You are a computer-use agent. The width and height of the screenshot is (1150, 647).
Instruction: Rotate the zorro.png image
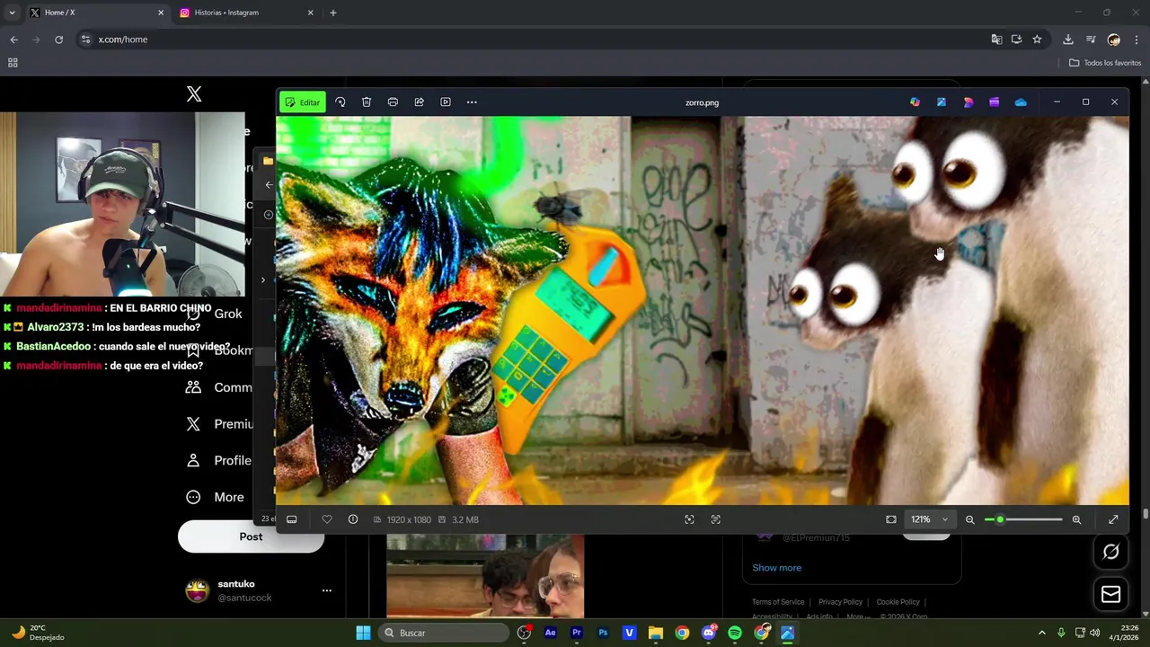pos(341,102)
